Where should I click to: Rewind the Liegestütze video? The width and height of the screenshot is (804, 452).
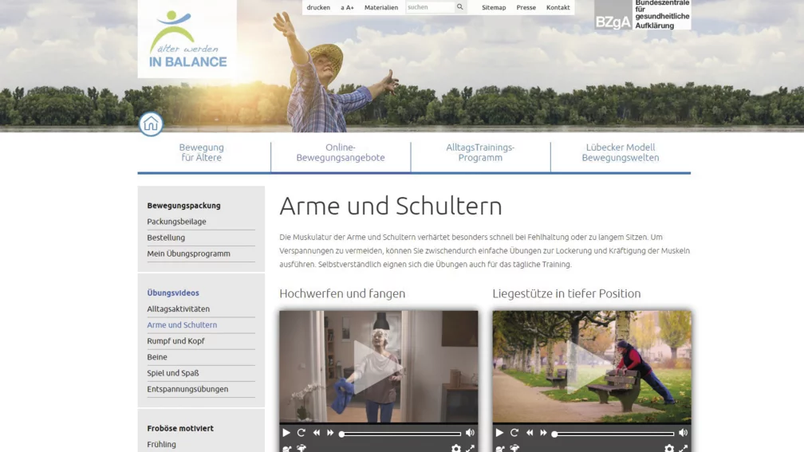pyautogui.click(x=530, y=433)
